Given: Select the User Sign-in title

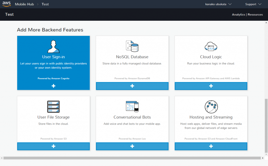Looking at the screenshot, I should coord(53,57).
